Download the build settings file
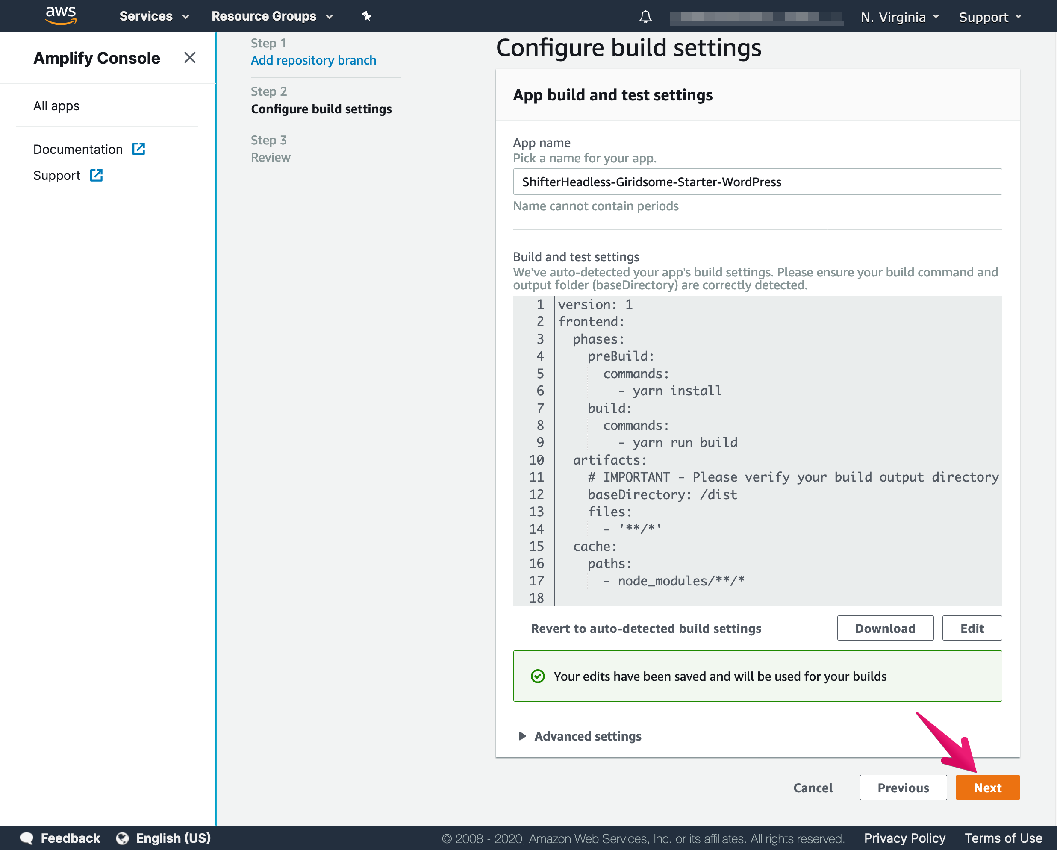 885,628
